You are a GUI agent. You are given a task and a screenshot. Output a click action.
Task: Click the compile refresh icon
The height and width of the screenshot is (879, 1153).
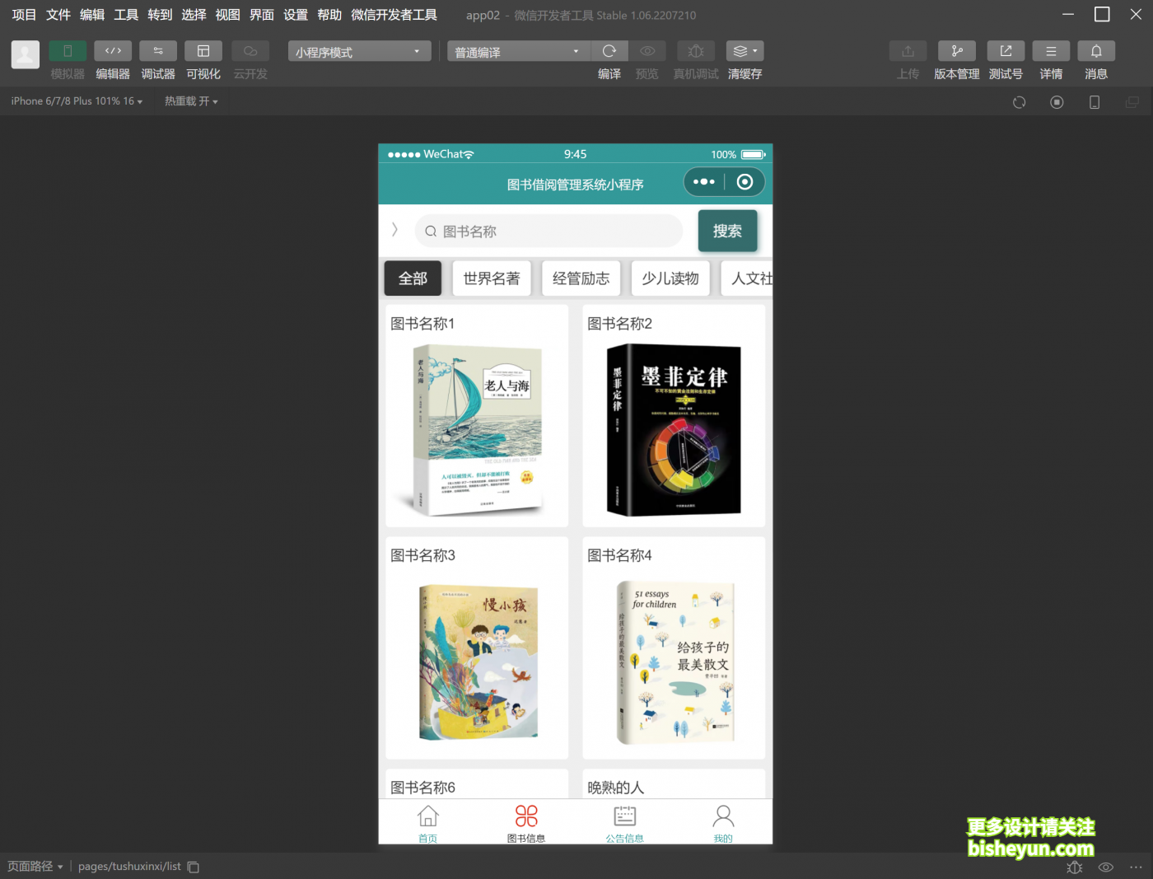tap(609, 51)
